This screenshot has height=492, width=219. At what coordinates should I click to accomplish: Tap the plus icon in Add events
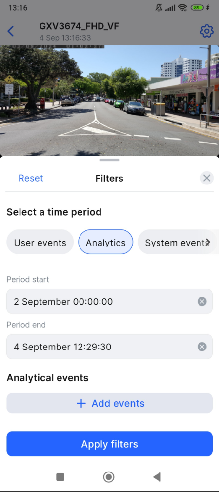click(81, 404)
